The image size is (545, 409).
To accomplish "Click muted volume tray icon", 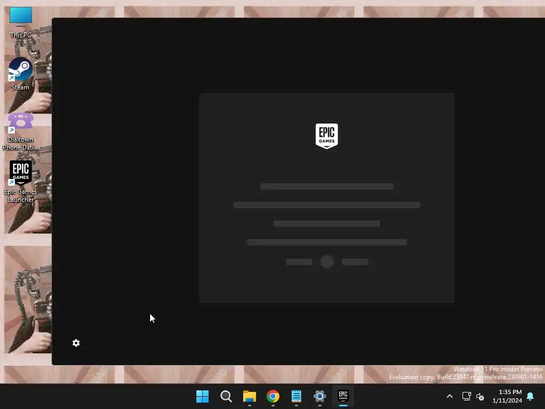I will (x=480, y=396).
